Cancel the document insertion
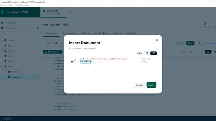The height and width of the screenshot is (121, 216). 139,85
